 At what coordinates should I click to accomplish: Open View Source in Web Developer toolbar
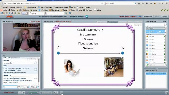tap(88, 10)
